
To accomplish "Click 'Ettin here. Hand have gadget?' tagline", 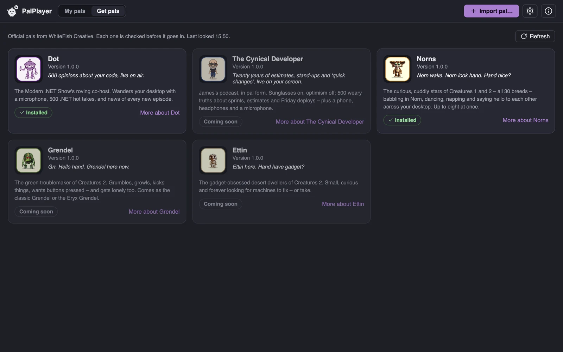I will [268, 166].
